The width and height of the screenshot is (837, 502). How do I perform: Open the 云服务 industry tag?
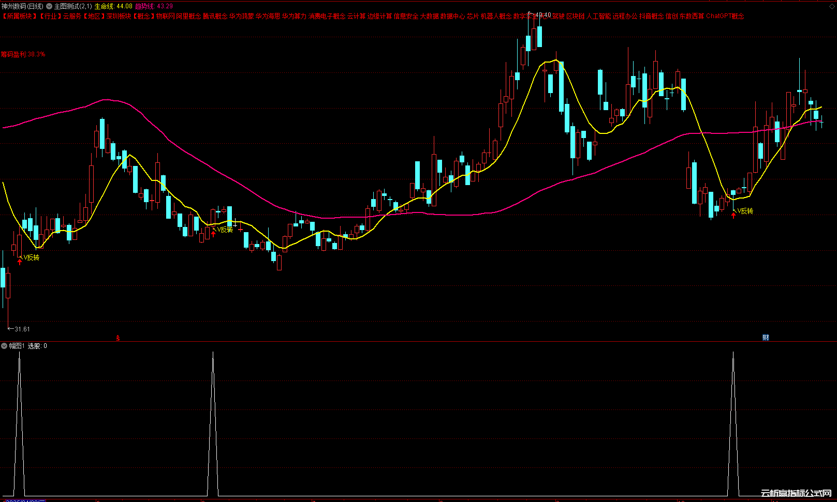72,16
